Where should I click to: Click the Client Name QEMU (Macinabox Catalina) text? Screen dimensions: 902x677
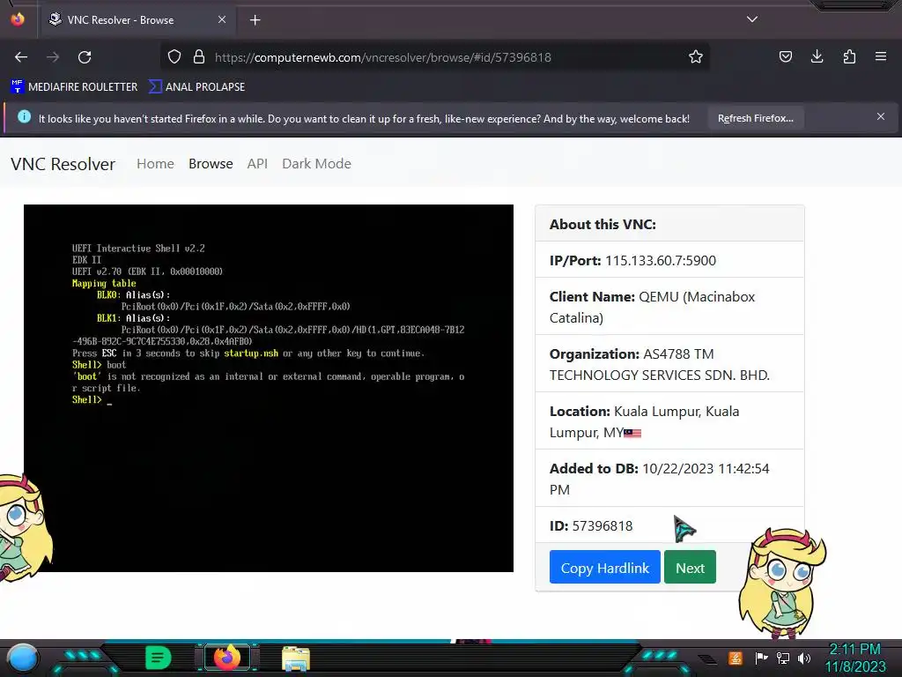[x=652, y=307]
